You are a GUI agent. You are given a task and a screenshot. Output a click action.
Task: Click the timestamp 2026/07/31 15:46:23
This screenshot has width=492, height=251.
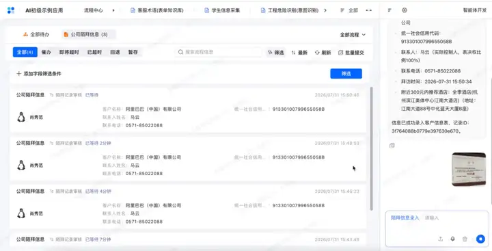point(337,191)
